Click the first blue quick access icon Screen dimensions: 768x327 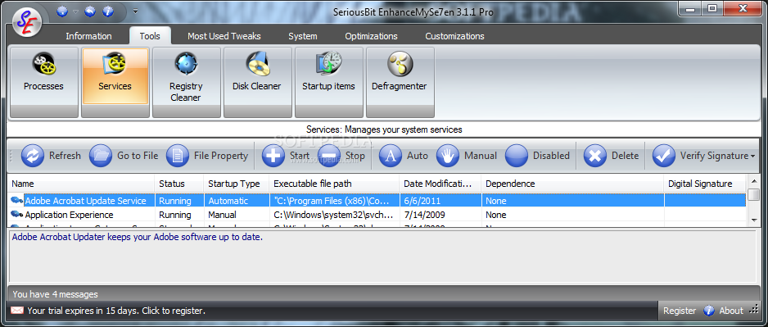pyautogui.click(x=62, y=11)
